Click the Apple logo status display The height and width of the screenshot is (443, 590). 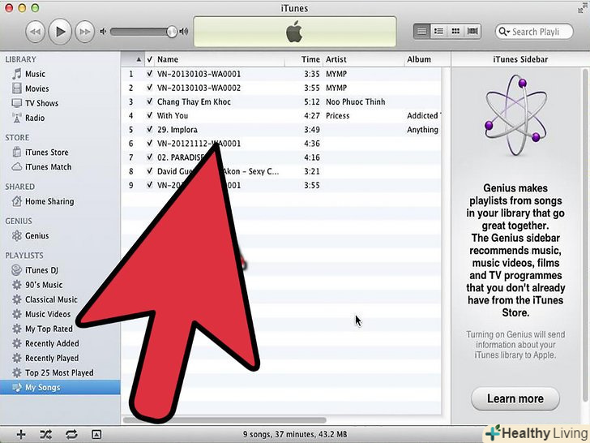click(295, 32)
